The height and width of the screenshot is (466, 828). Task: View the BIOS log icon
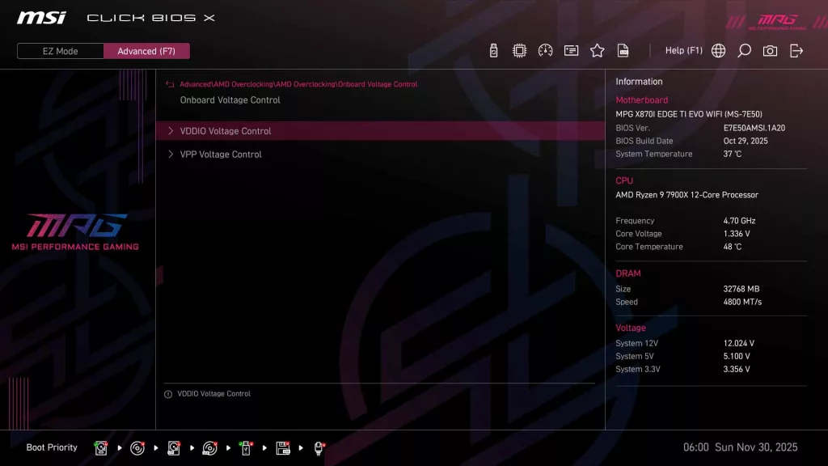623,50
